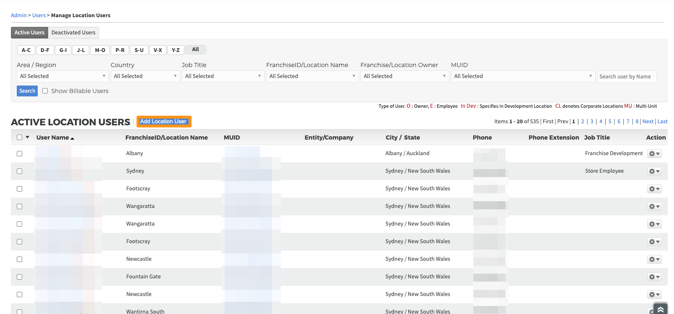
Task: Go to Admin breadcrumb link
Action: point(19,16)
